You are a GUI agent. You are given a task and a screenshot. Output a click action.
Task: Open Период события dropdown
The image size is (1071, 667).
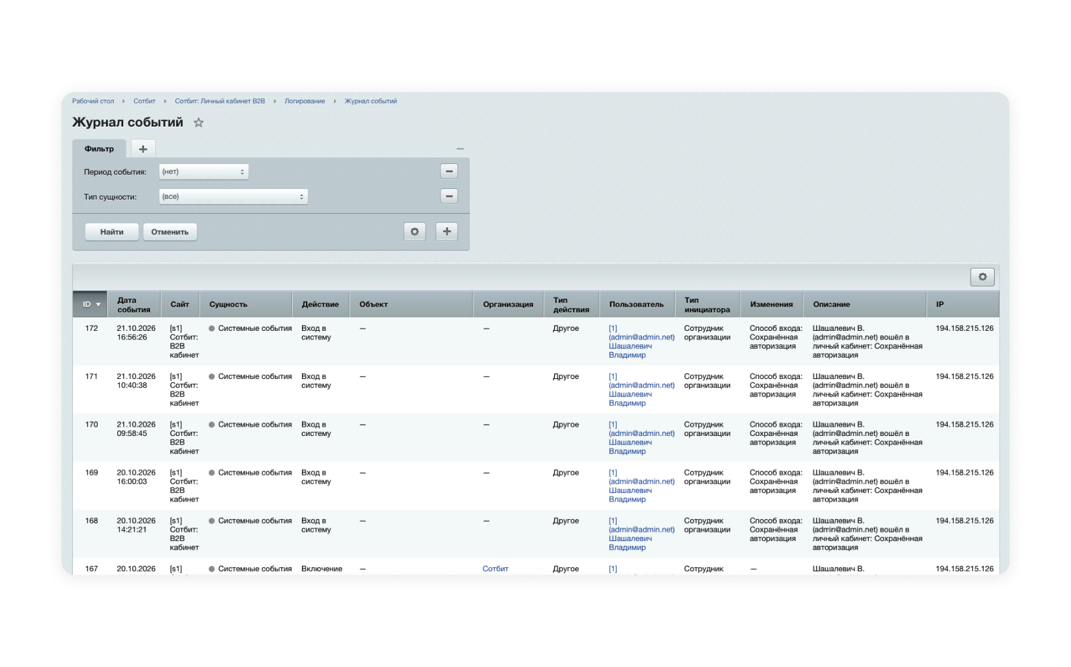tap(203, 171)
